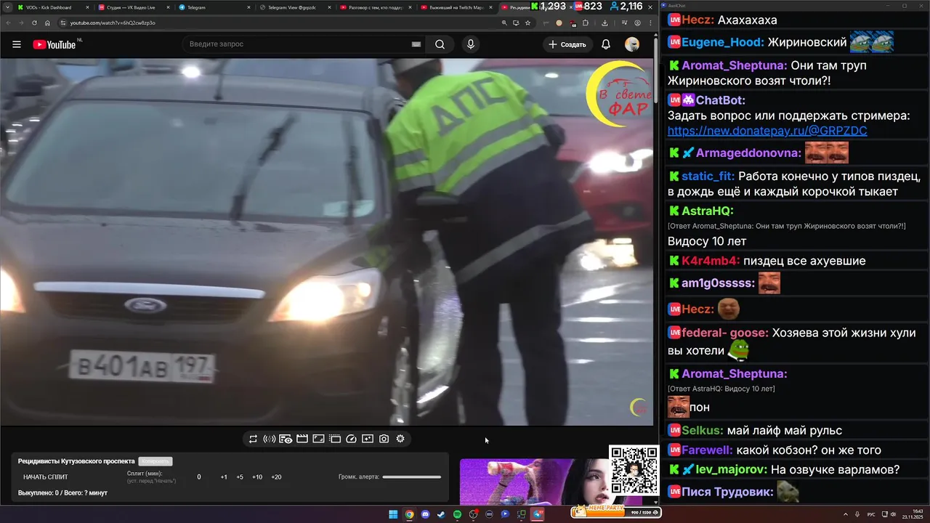
Task: Click the card-with-eye icon in video toolbar
Action: [286, 439]
